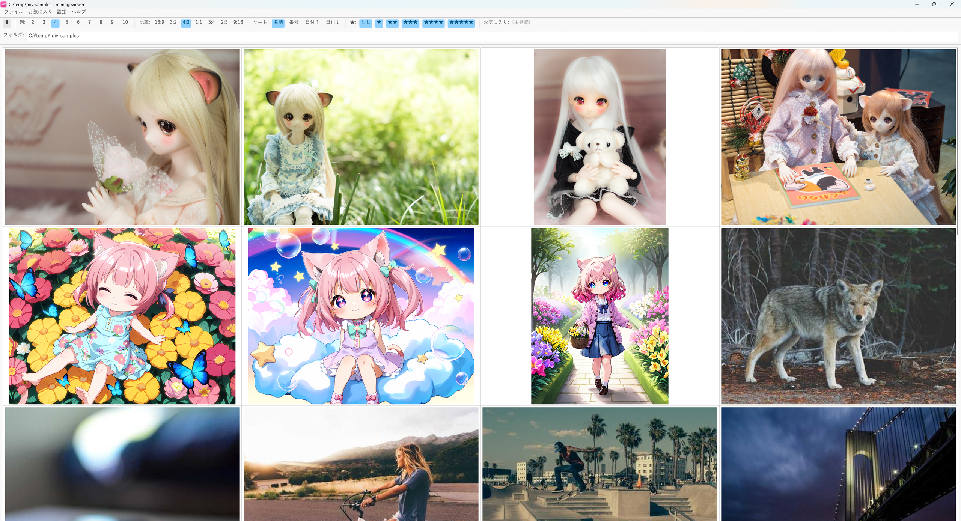This screenshot has height=521, width=961.
Task: Open the skateboarder with palm trees thumbnail
Action: (x=600, y=464)
